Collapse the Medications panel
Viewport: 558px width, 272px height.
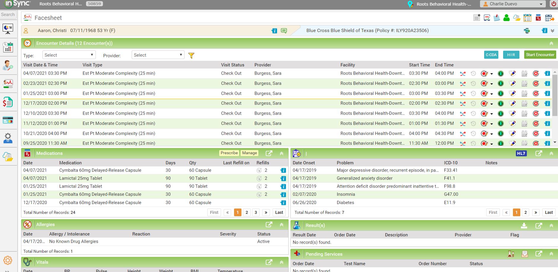(x=282, y=154)
